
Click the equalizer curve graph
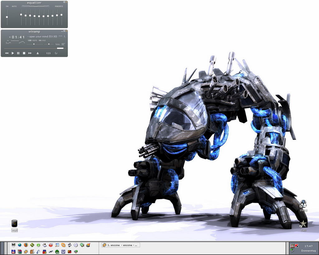click(36, 6)
